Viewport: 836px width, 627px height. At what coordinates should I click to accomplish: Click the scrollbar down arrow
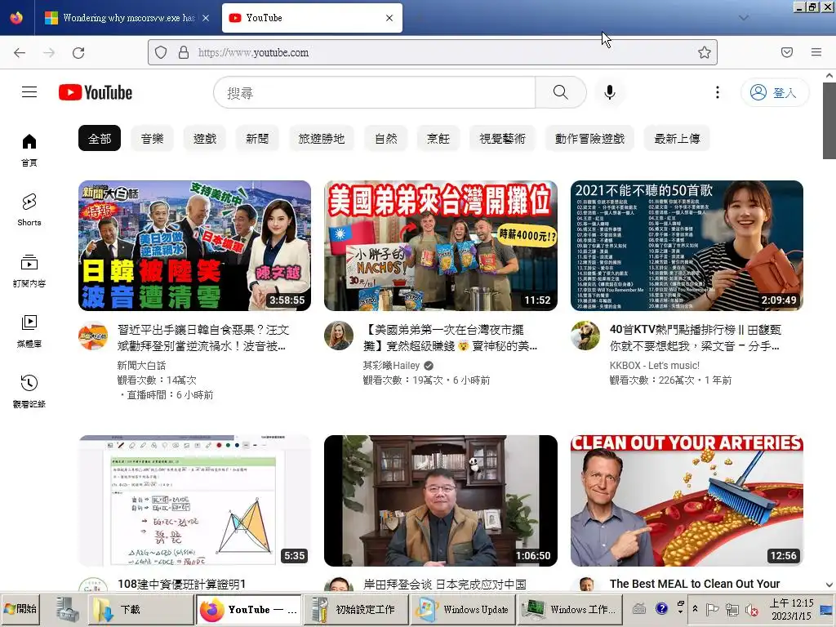829,585
